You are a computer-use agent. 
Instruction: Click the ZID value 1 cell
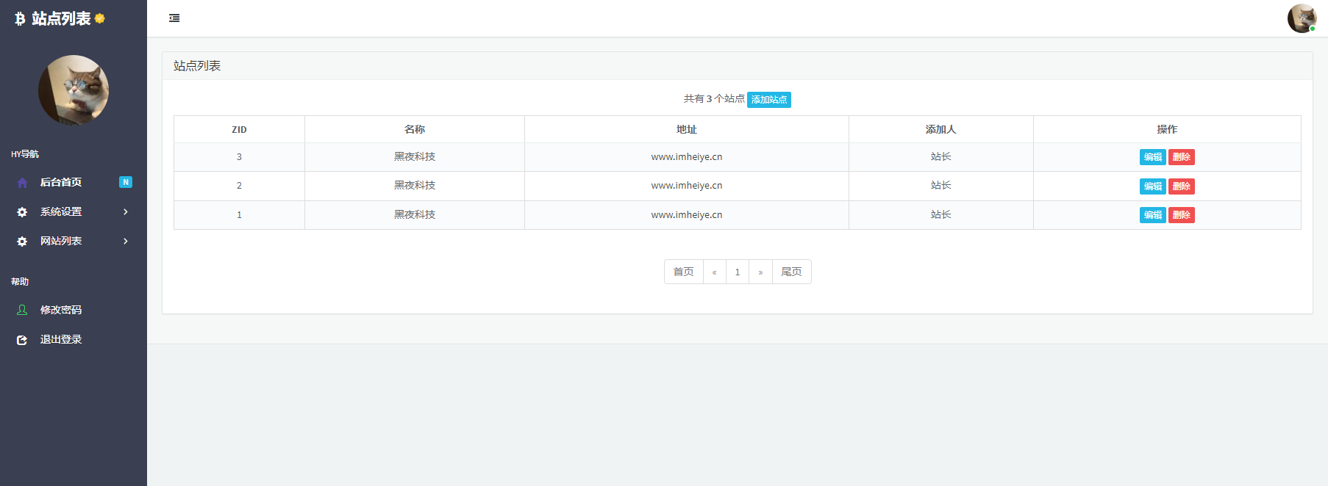[x=239, y=215]
